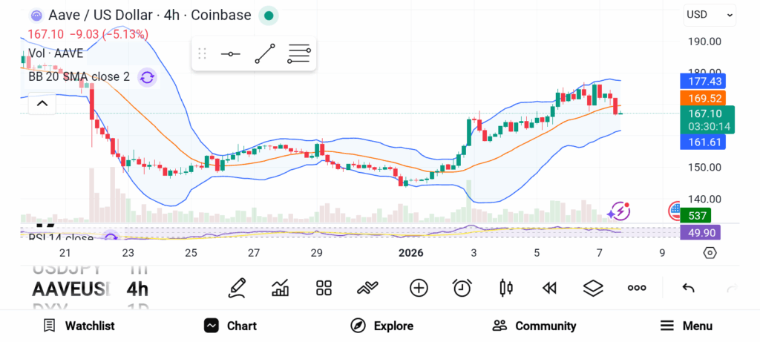The image size is (760, 342).
Task: Open chart settings hexagon gear icon
Action: 710,253
